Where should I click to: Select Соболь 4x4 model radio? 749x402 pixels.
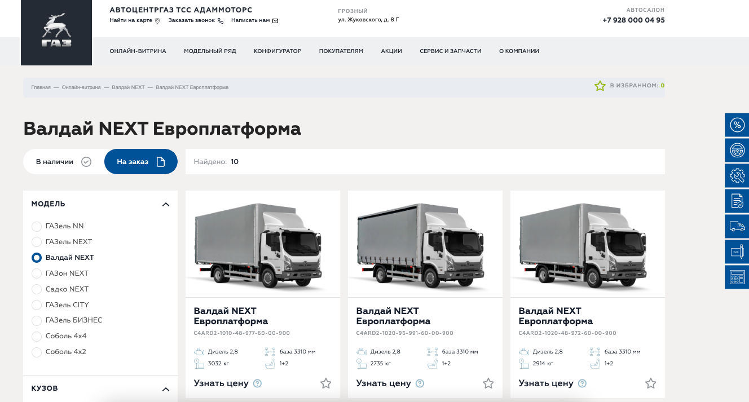click(37, 336)
